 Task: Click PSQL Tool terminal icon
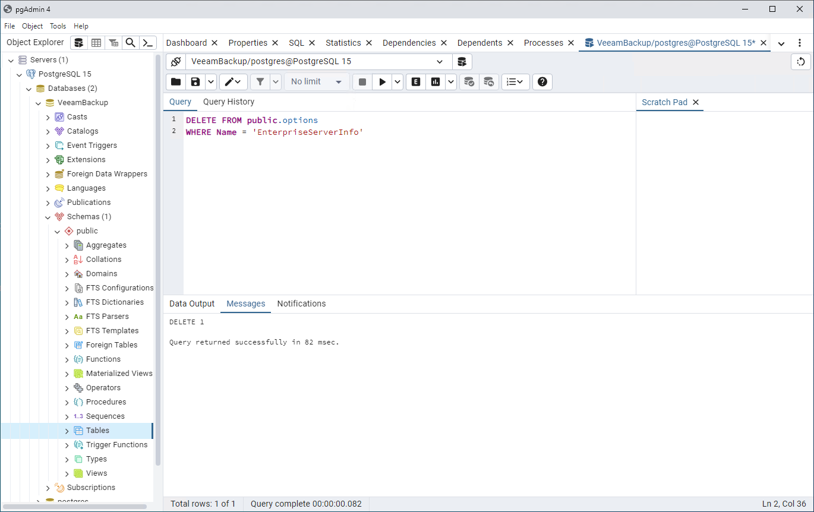click(148, 43)
